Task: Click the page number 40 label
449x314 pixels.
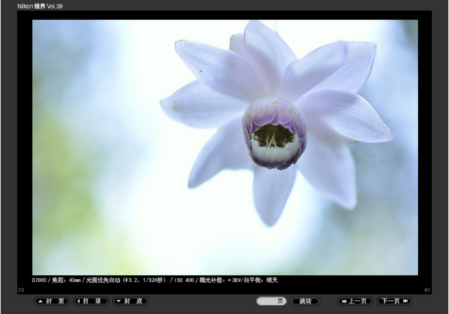Action: (427, 290)
